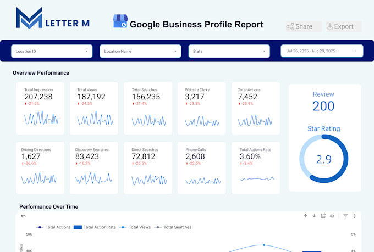
Task: Toggle the Total Views legend series
Action: point(135,227)
